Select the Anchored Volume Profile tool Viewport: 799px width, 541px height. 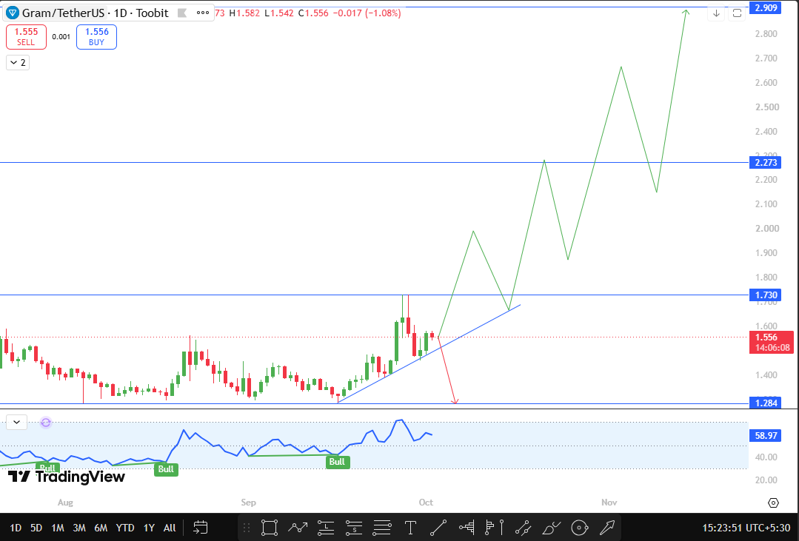click(495, 528)
